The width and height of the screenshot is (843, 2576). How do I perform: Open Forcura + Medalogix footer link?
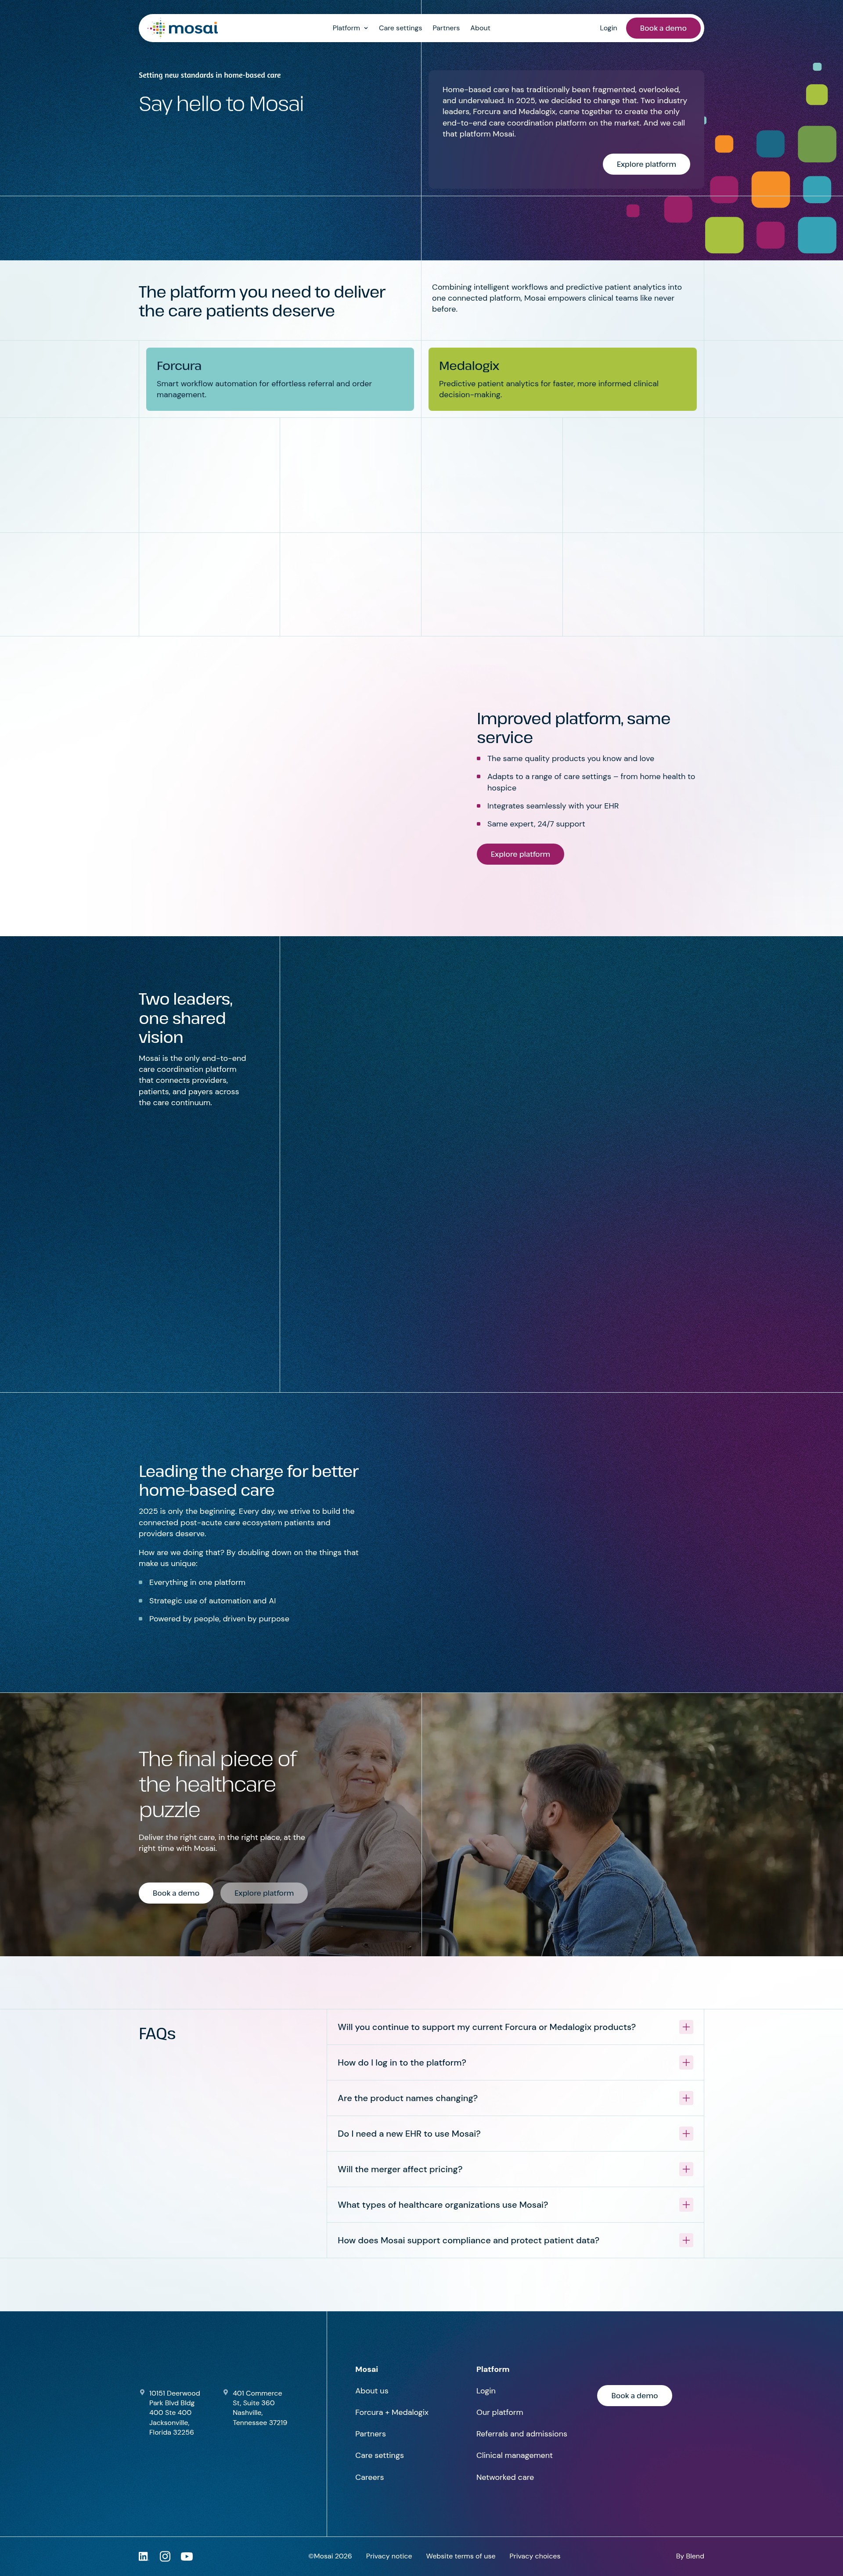[392, 2412]
